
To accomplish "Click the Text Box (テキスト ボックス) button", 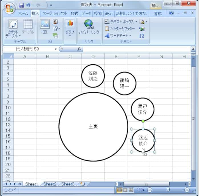I will click(x=120, y=22).
